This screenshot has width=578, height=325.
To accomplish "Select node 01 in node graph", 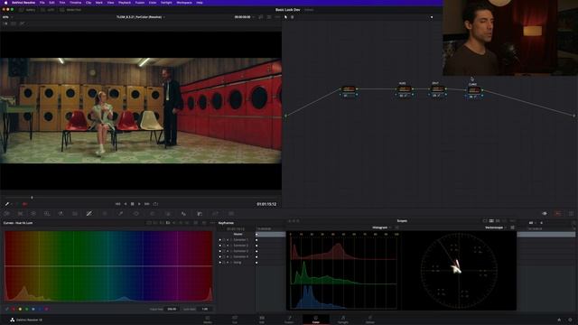I will (349, 90).
